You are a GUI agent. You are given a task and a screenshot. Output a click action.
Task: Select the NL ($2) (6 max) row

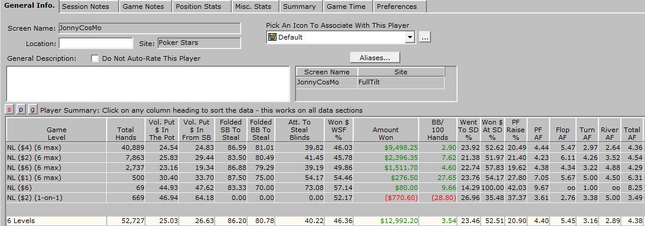coord(324,158)
